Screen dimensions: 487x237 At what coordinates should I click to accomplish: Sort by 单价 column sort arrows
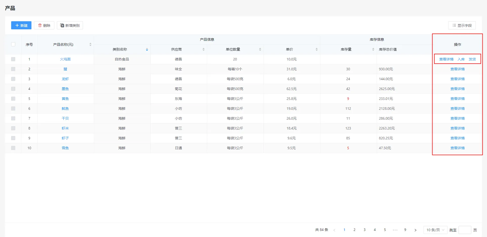317,49
